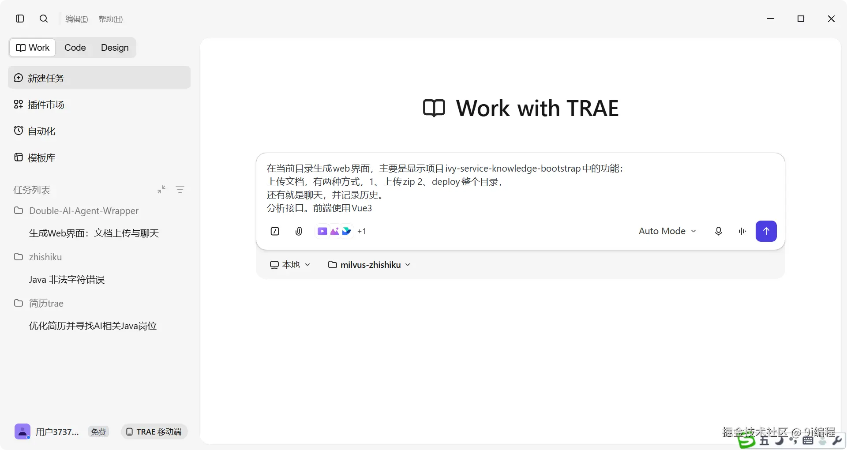The height and width of the screenshot is (450, 847).
Task: Open the 帮助(H) menu
Action: click(111, 19)
